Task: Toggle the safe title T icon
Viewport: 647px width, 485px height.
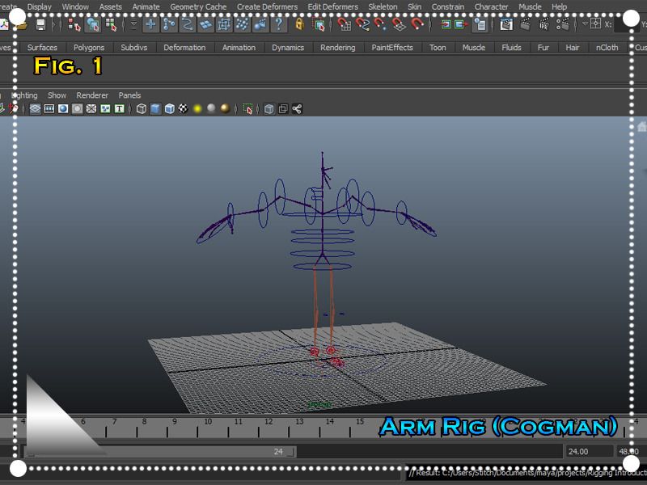Action: 119,109
